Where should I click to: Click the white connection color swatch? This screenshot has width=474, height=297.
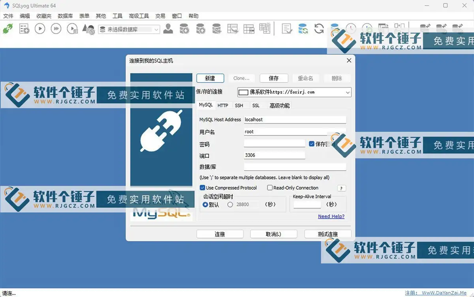pos(243,92)
